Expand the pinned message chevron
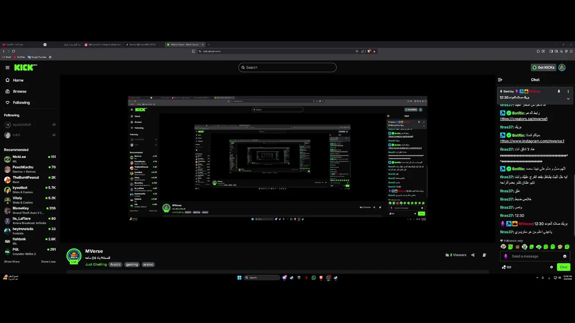 point(568,98)
